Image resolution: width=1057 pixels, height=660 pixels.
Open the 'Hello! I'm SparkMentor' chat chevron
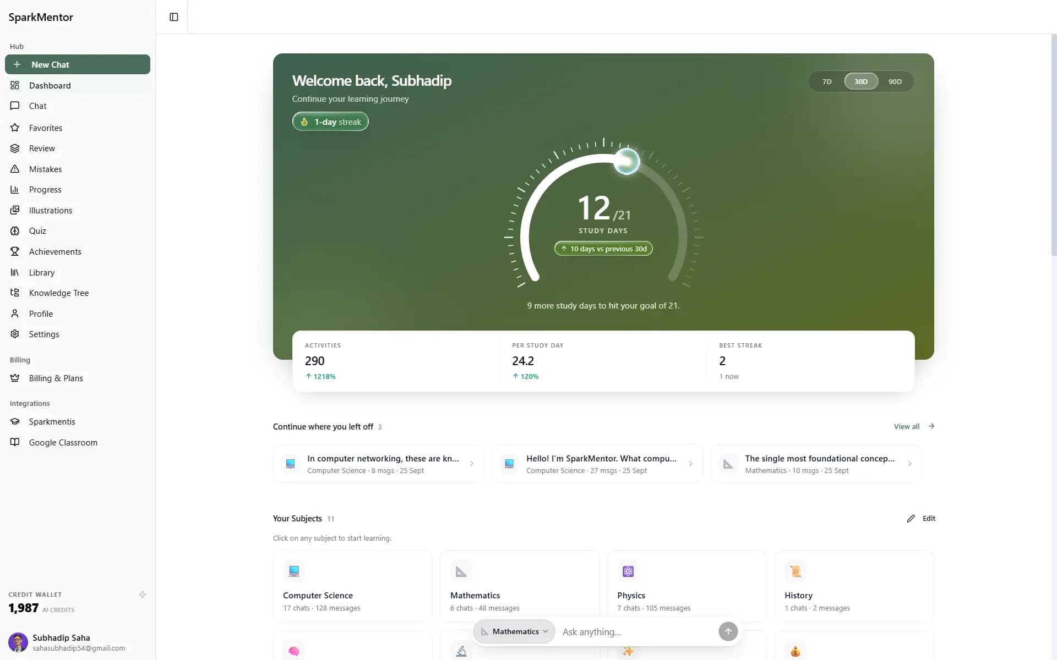pos(690,464)
